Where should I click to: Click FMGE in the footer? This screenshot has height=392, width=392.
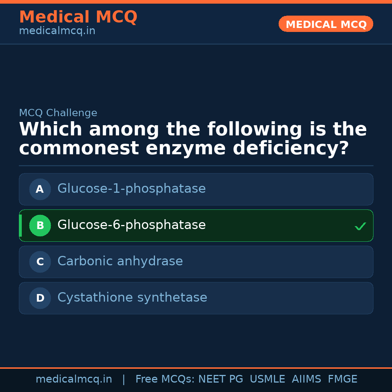pos(342,379)
